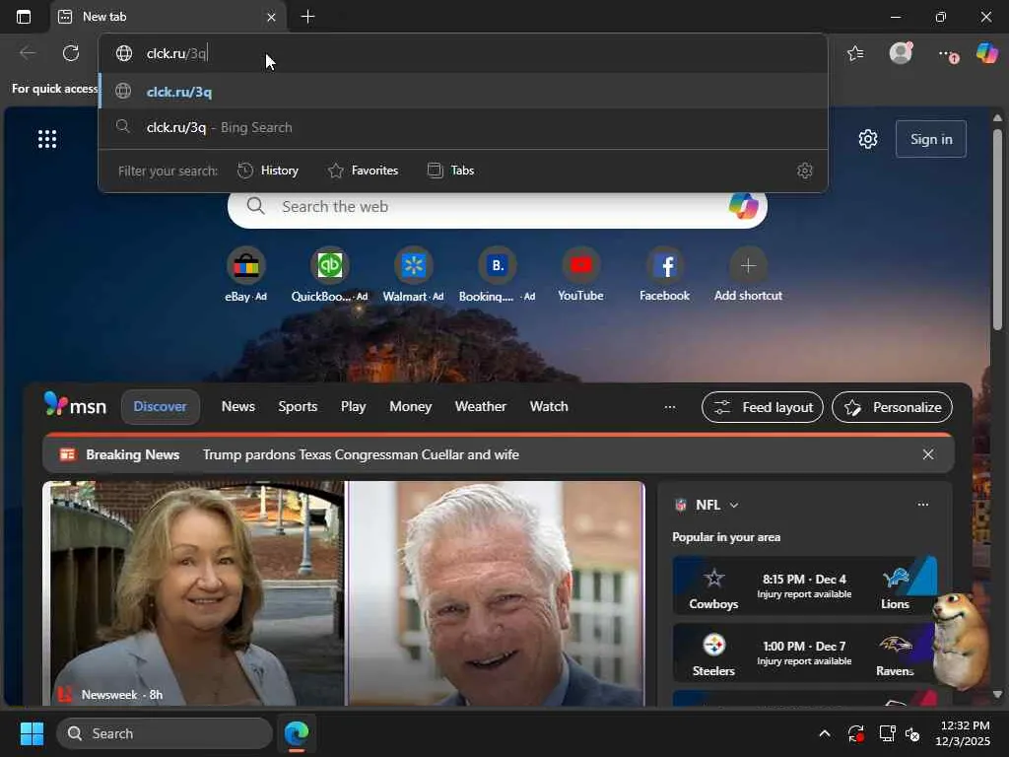Switch to the Play tab
The height and width of the screenshot is (757, 1009).
tap(354, 407)
